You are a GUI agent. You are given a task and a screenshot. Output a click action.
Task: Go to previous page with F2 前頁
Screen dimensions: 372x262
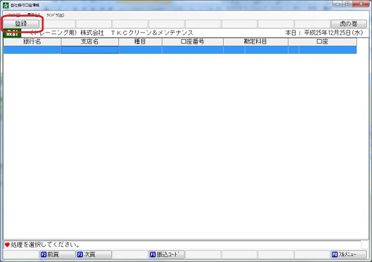pos(57,255)
